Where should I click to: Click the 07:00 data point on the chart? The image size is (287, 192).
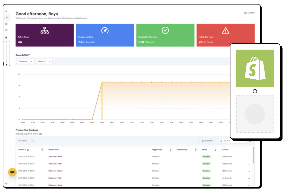92,119
